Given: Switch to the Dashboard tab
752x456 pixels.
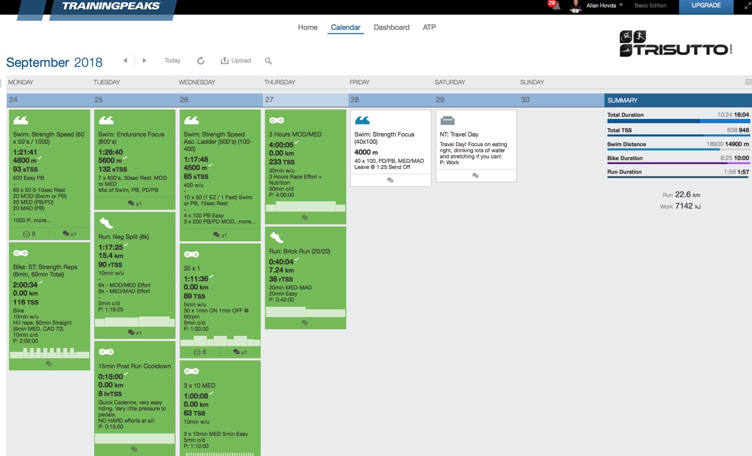Looking at the screenshot, I should tap(391, 27).
